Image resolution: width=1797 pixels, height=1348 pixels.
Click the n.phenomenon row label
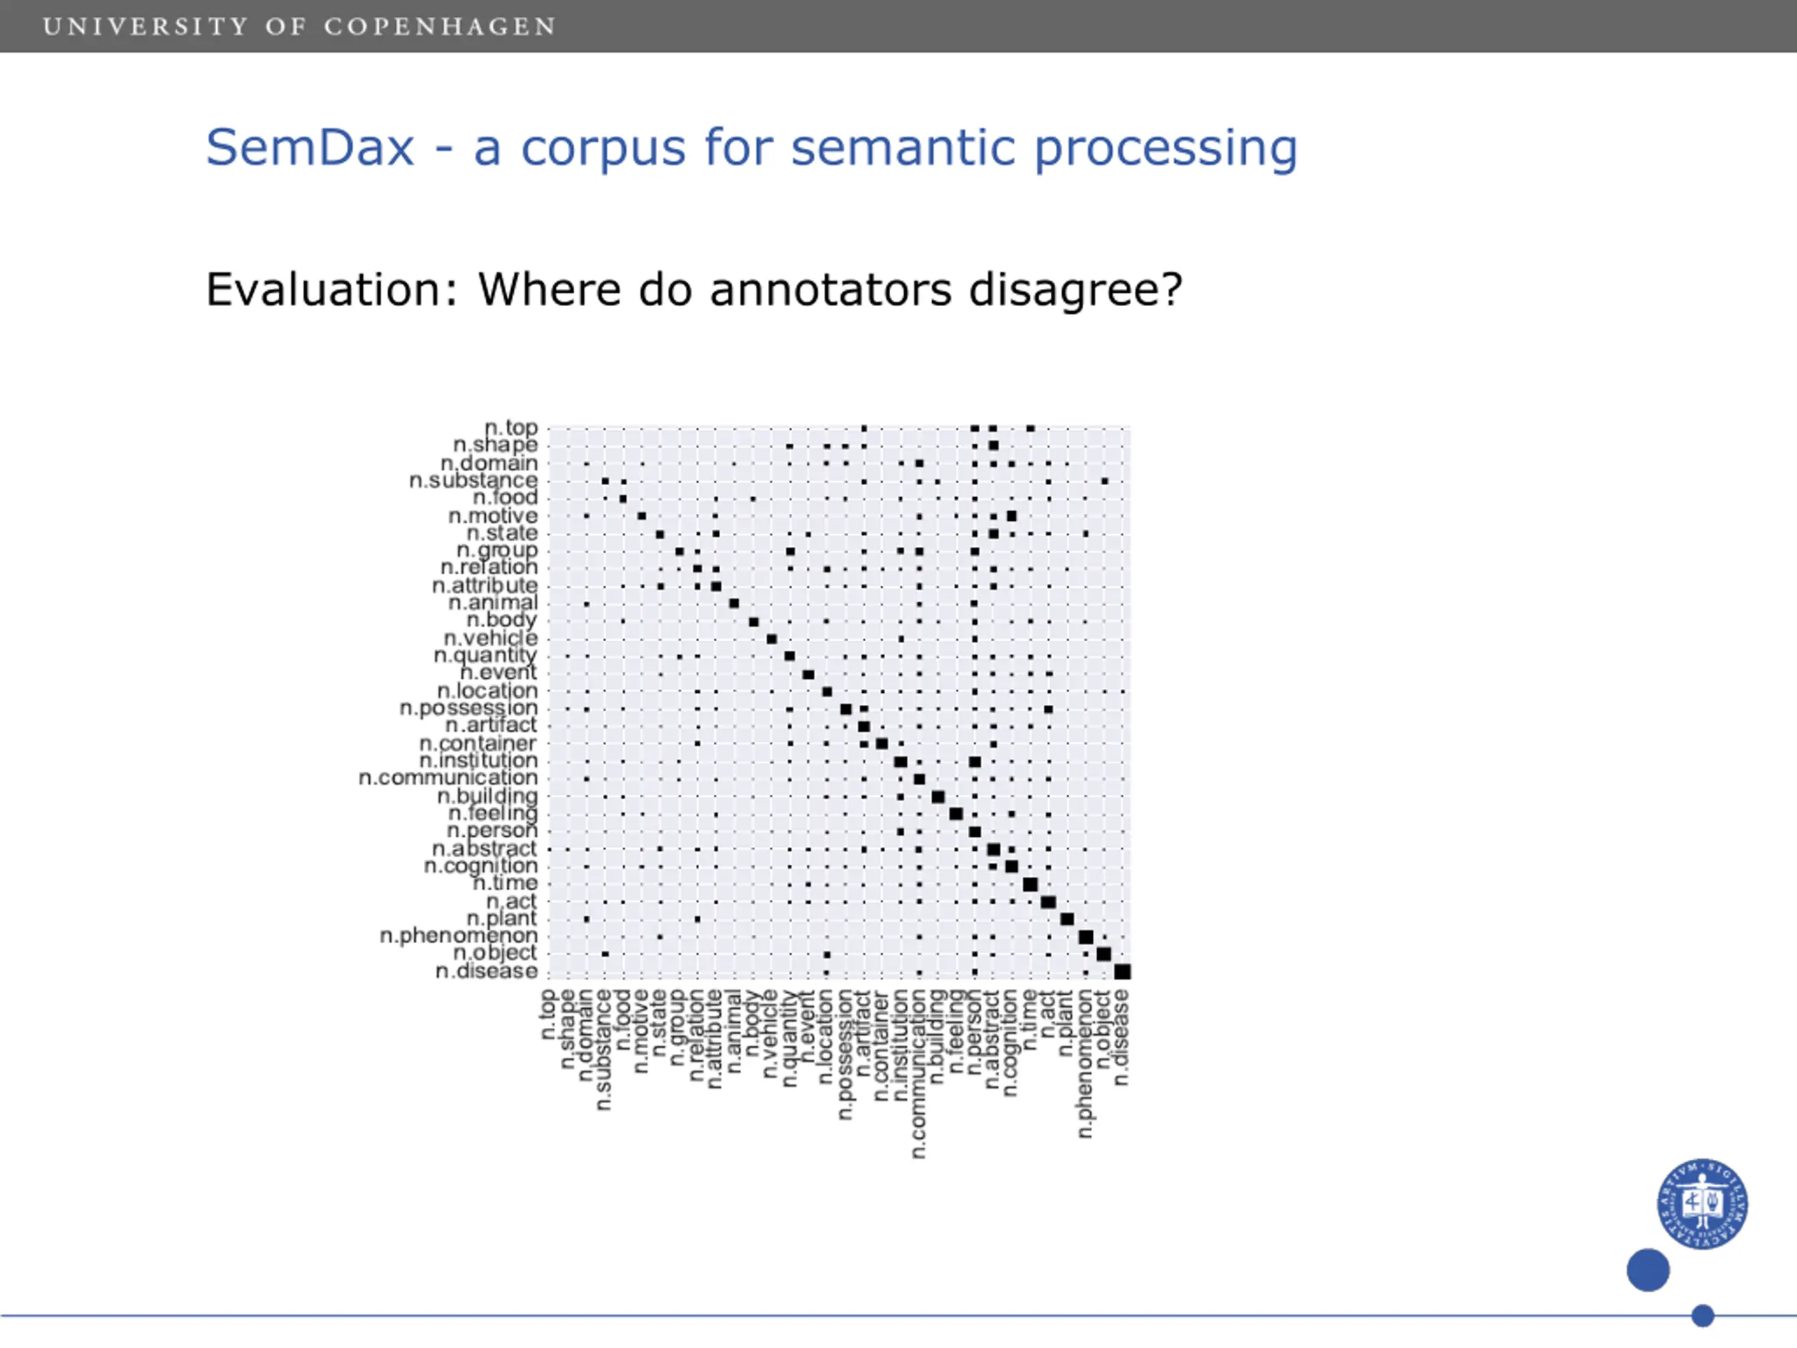pyautogui.click(x=459, y=936)
